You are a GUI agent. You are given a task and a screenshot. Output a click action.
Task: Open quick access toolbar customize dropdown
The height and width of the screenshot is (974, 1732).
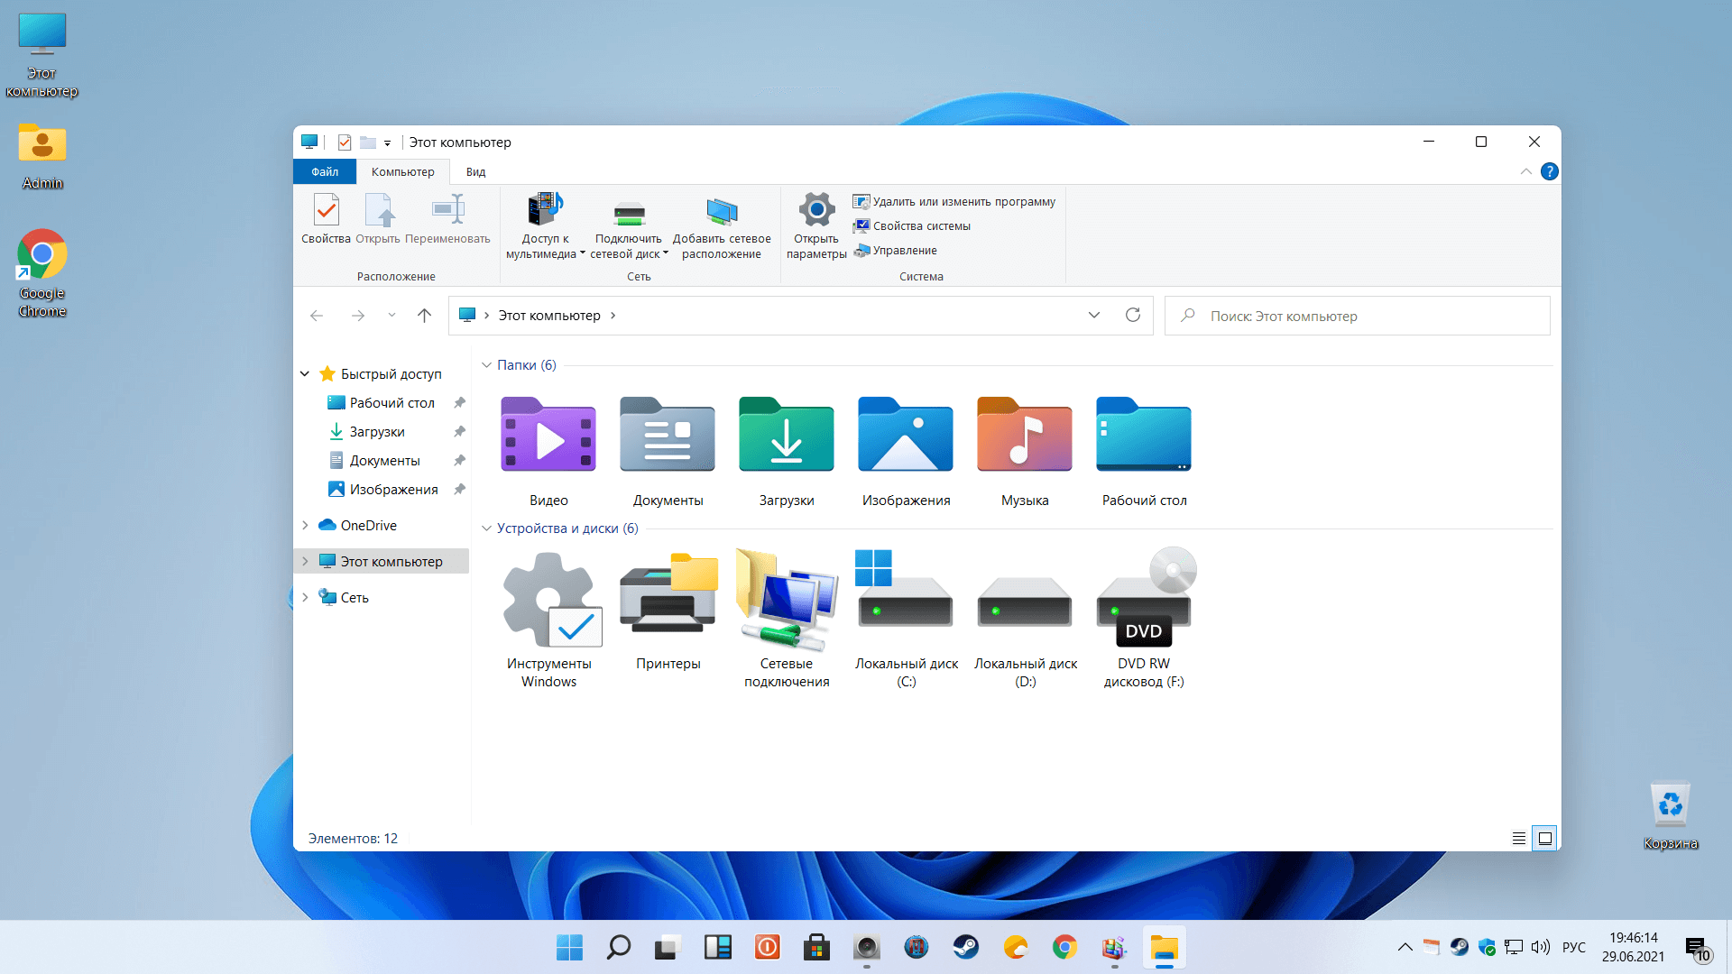point(387,142)
